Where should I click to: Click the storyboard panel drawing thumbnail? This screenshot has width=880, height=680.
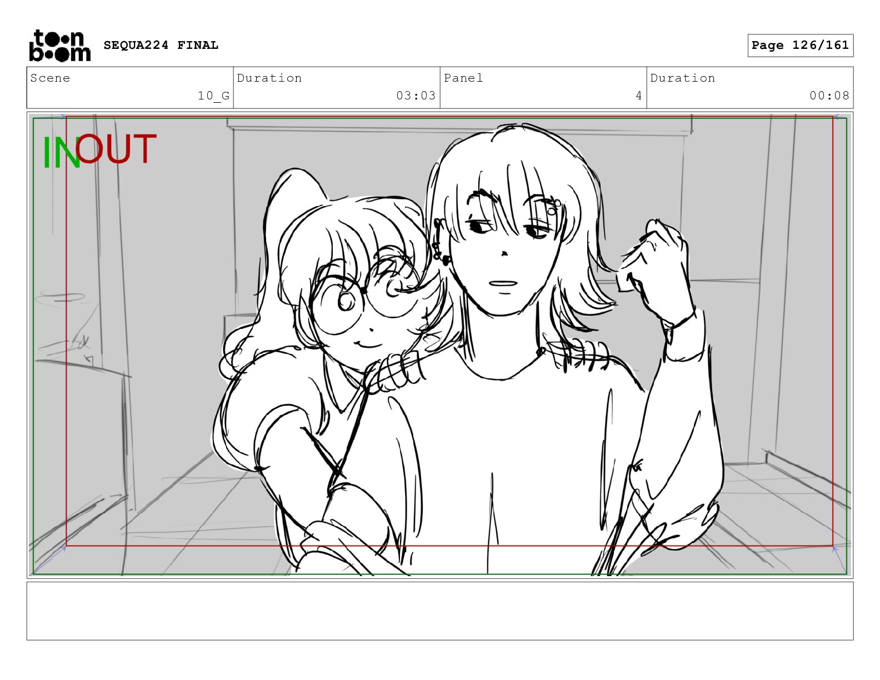(440, 345)
